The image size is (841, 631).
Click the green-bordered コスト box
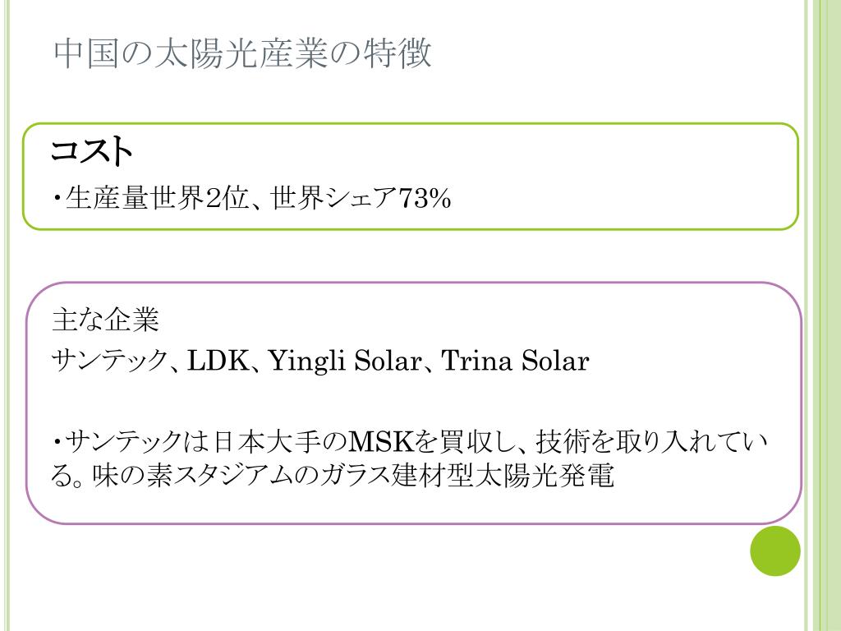pos(411,177)
